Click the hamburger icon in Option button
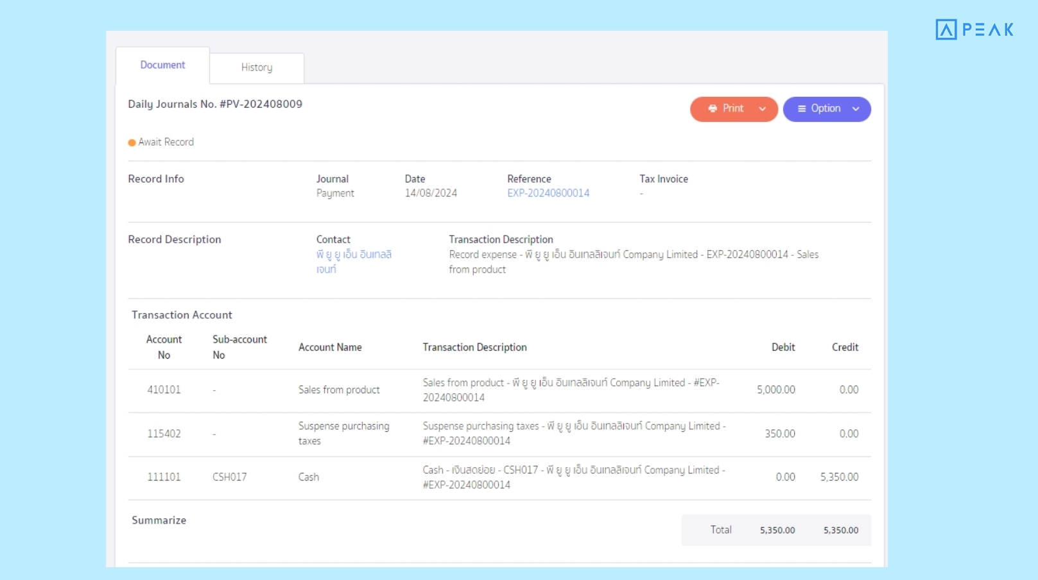 (801, 109)
